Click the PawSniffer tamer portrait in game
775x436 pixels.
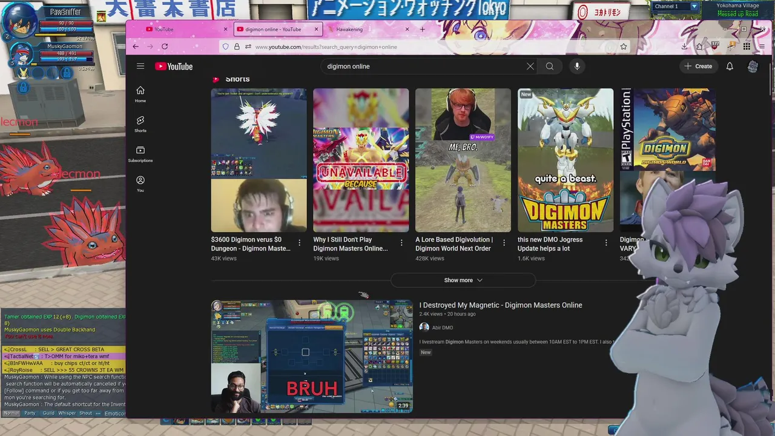tap(20, 21)
